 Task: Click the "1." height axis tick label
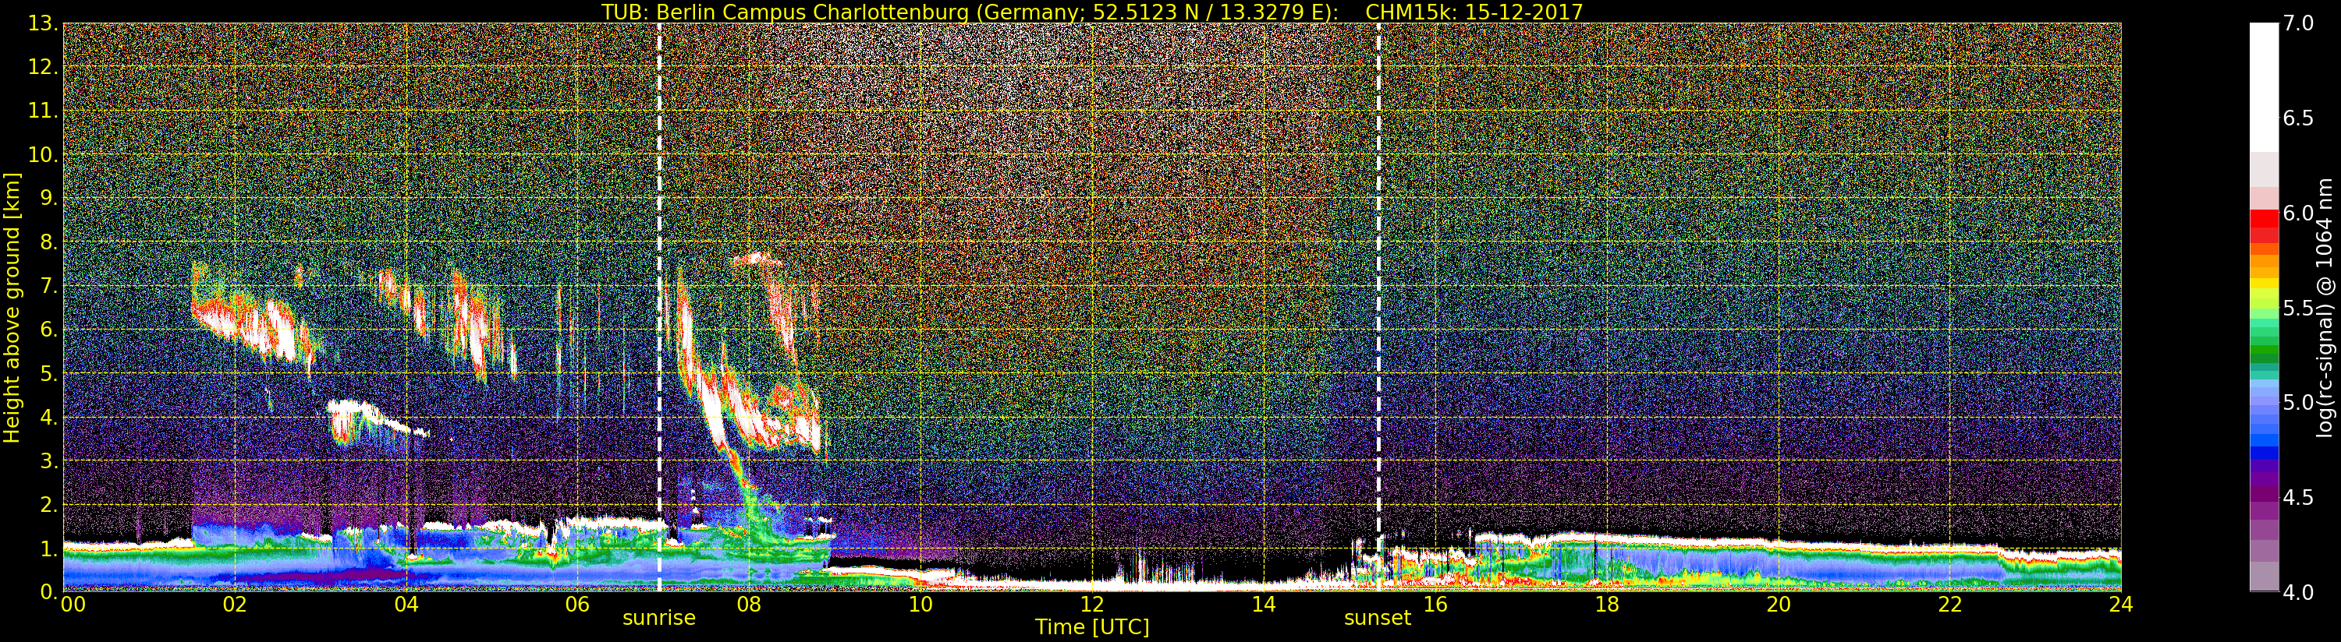pos(48,548)
